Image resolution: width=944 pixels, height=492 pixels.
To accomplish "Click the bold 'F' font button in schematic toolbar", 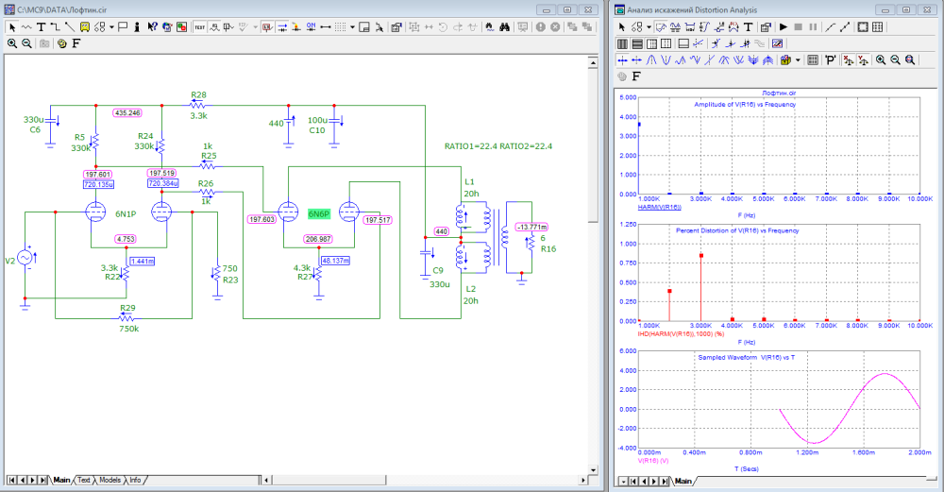I will (x=76, y=43).
